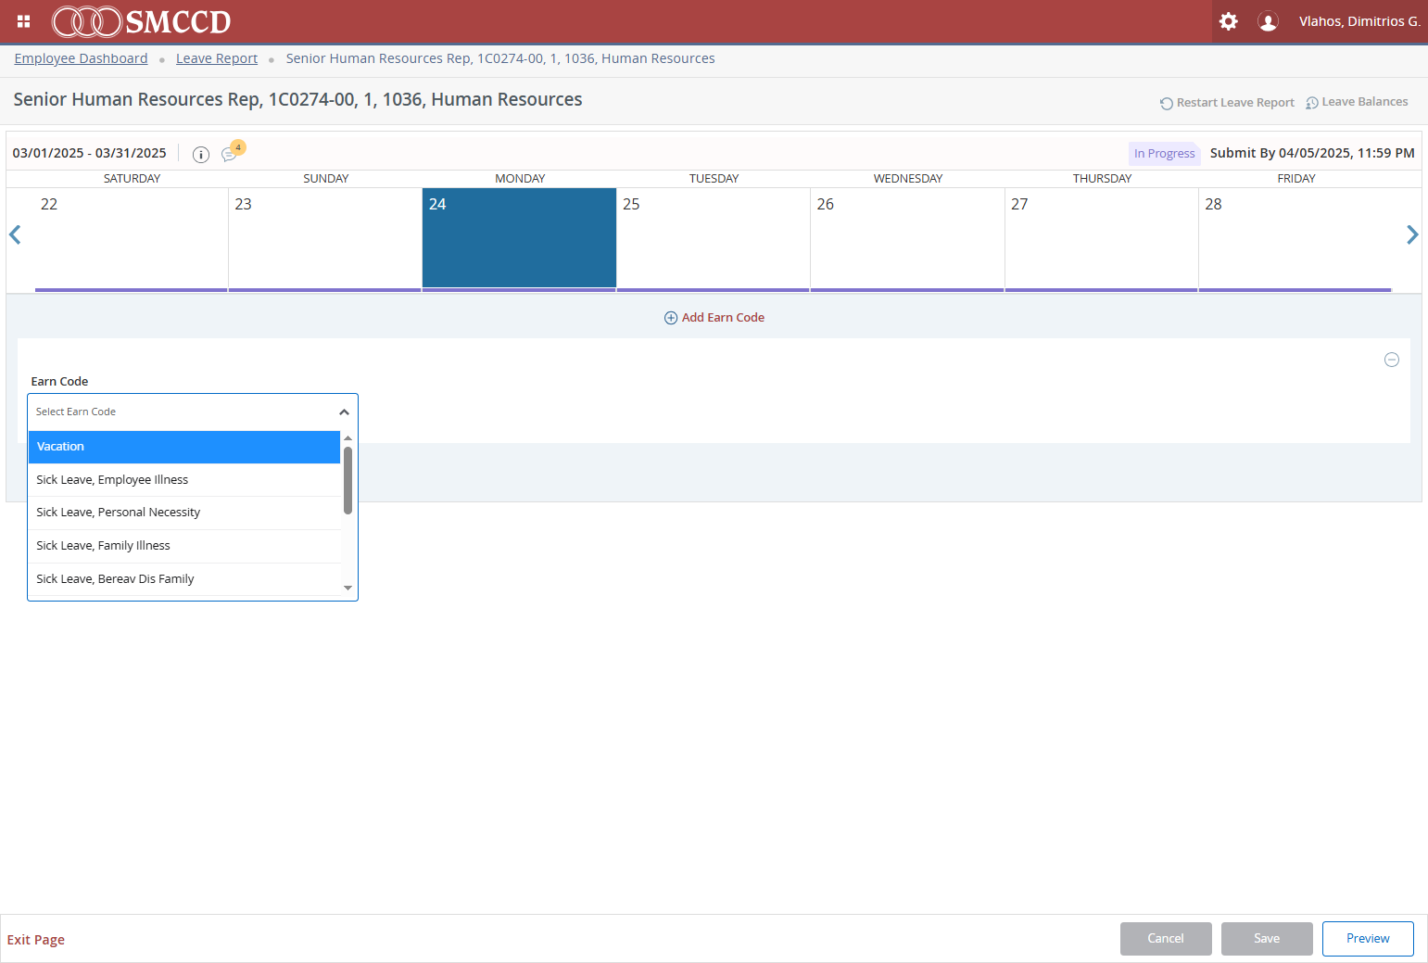The image size is (1428, 963).
Task: Click the 03/01/2025 - 03/31/2025 date range
Action: (x=90, y=153)
